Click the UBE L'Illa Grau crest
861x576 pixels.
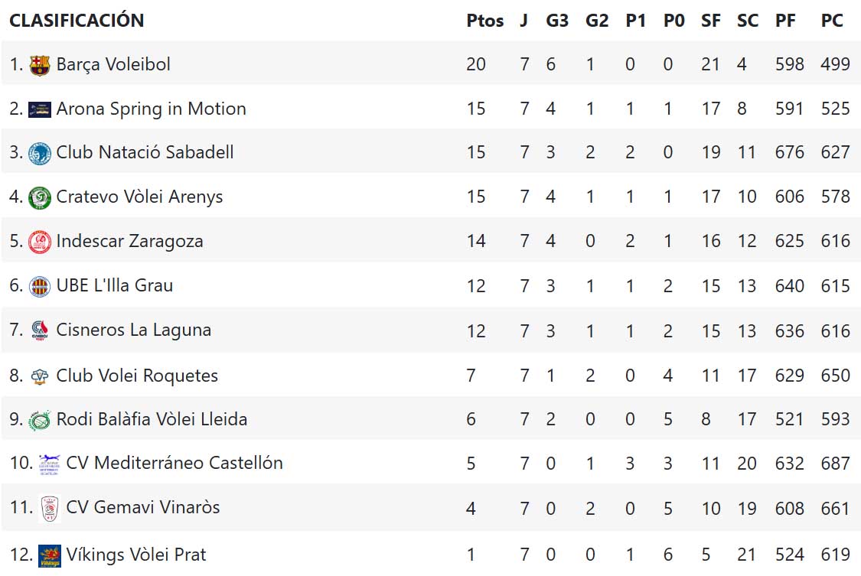(x=40, y=286)
